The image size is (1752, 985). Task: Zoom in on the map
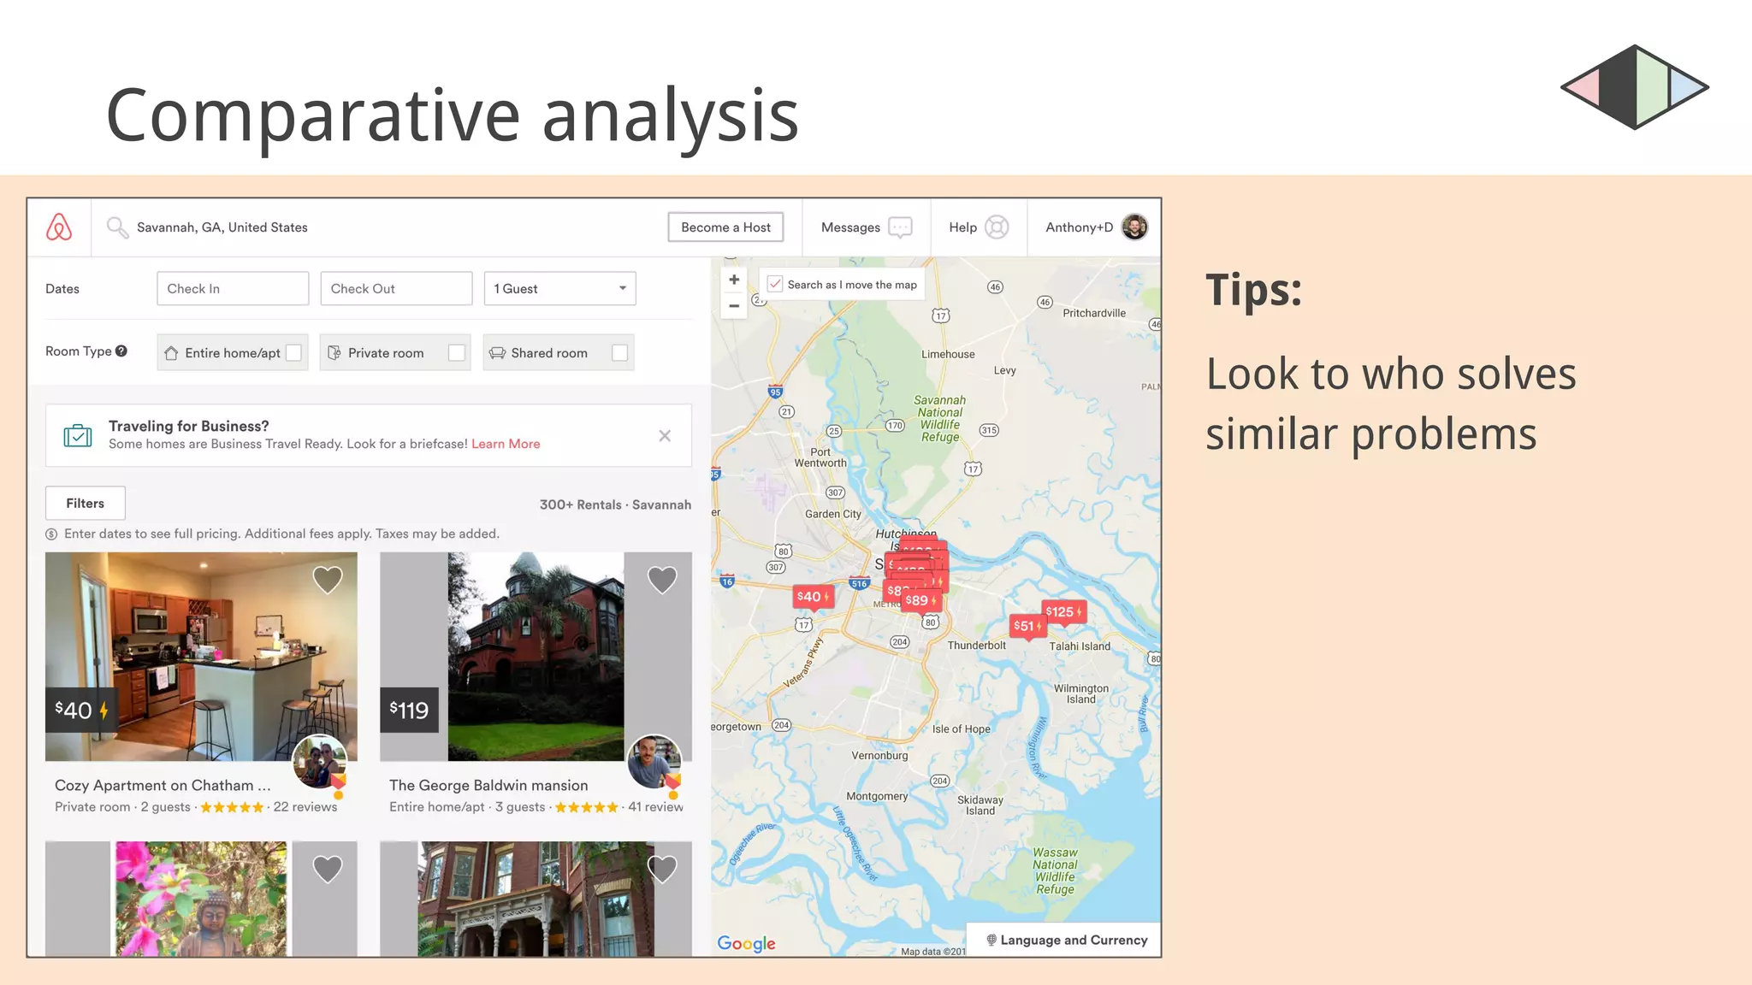(734, 280)
